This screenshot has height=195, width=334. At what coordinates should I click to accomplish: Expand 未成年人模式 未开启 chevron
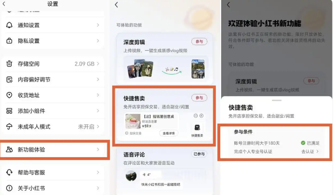98,126
